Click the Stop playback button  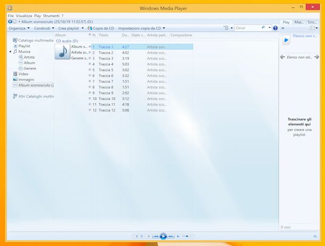[149, 236]
